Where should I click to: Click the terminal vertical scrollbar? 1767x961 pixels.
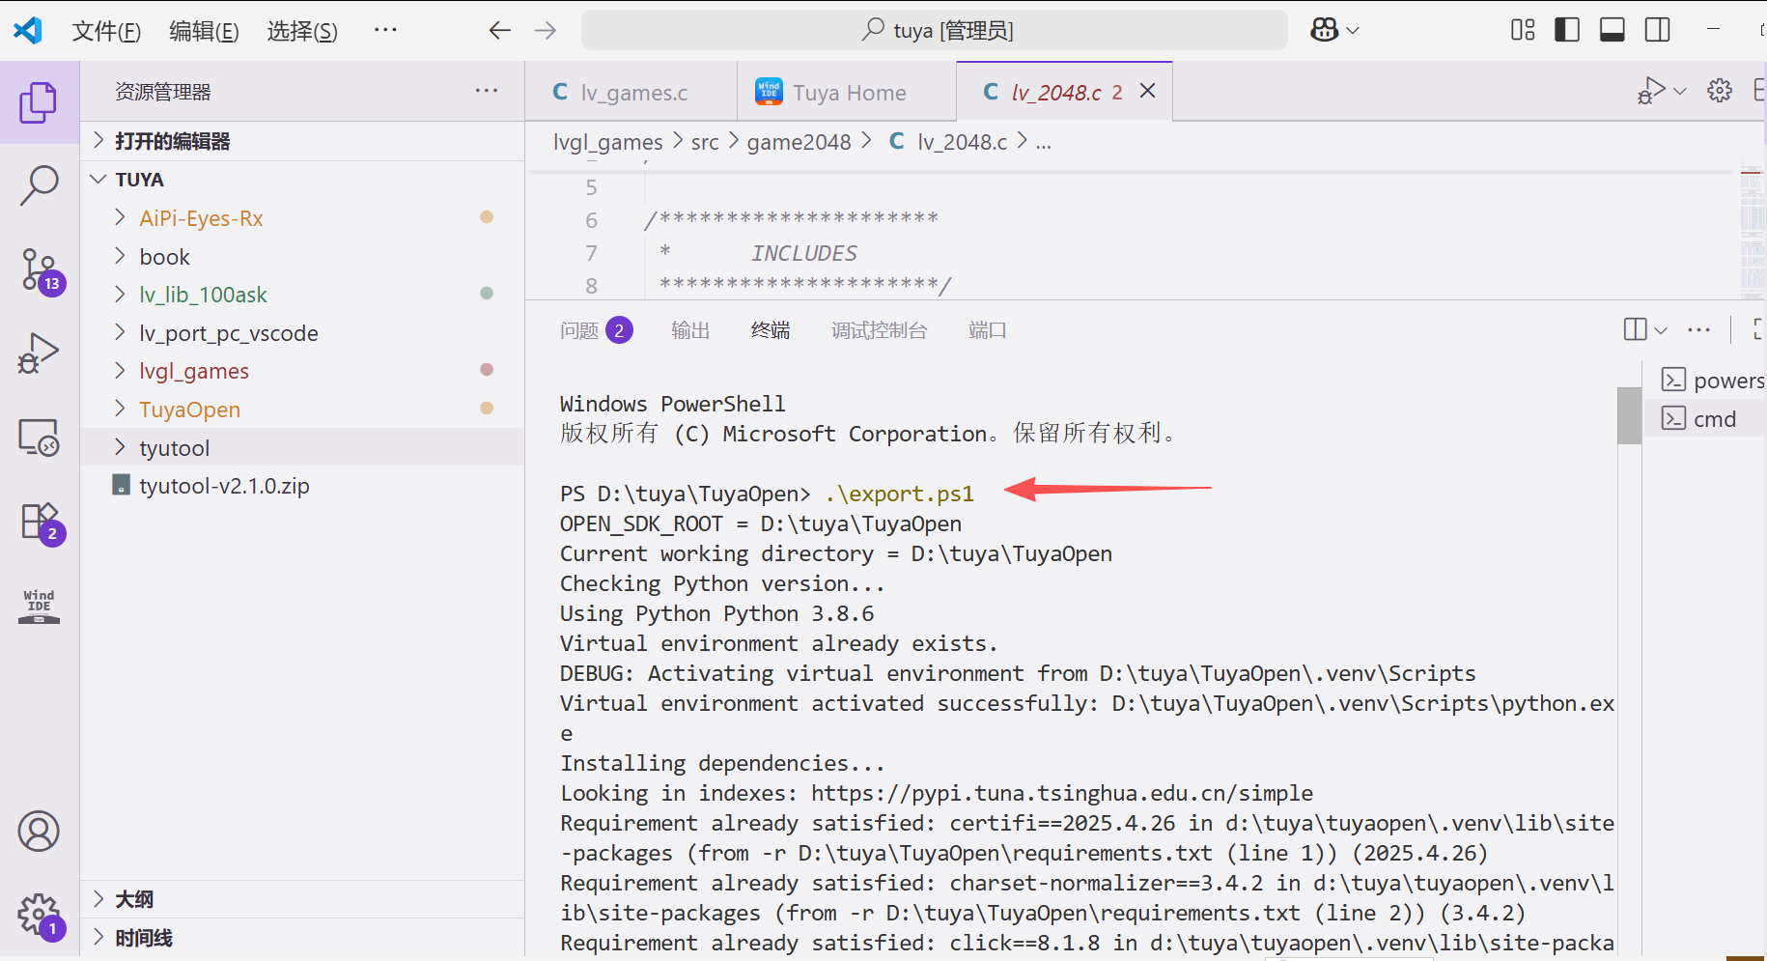coord(1629,415)
